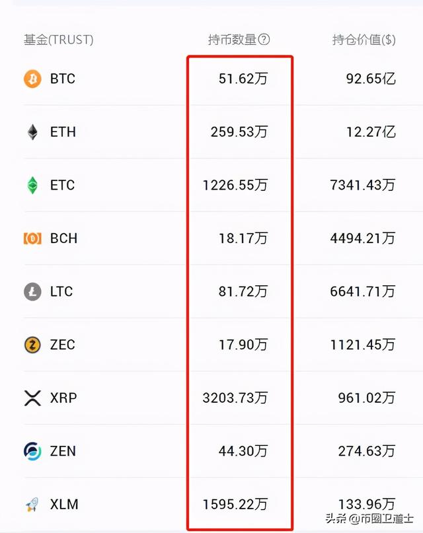The height and width of the screenshot is (533, 423).
Task: Click the 持币数量 column header text
Action: coord(231,40)
